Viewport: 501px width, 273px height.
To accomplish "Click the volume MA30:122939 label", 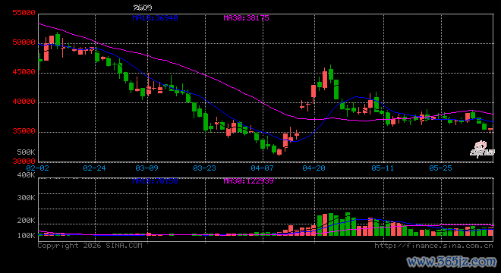I will coord(248,181).
